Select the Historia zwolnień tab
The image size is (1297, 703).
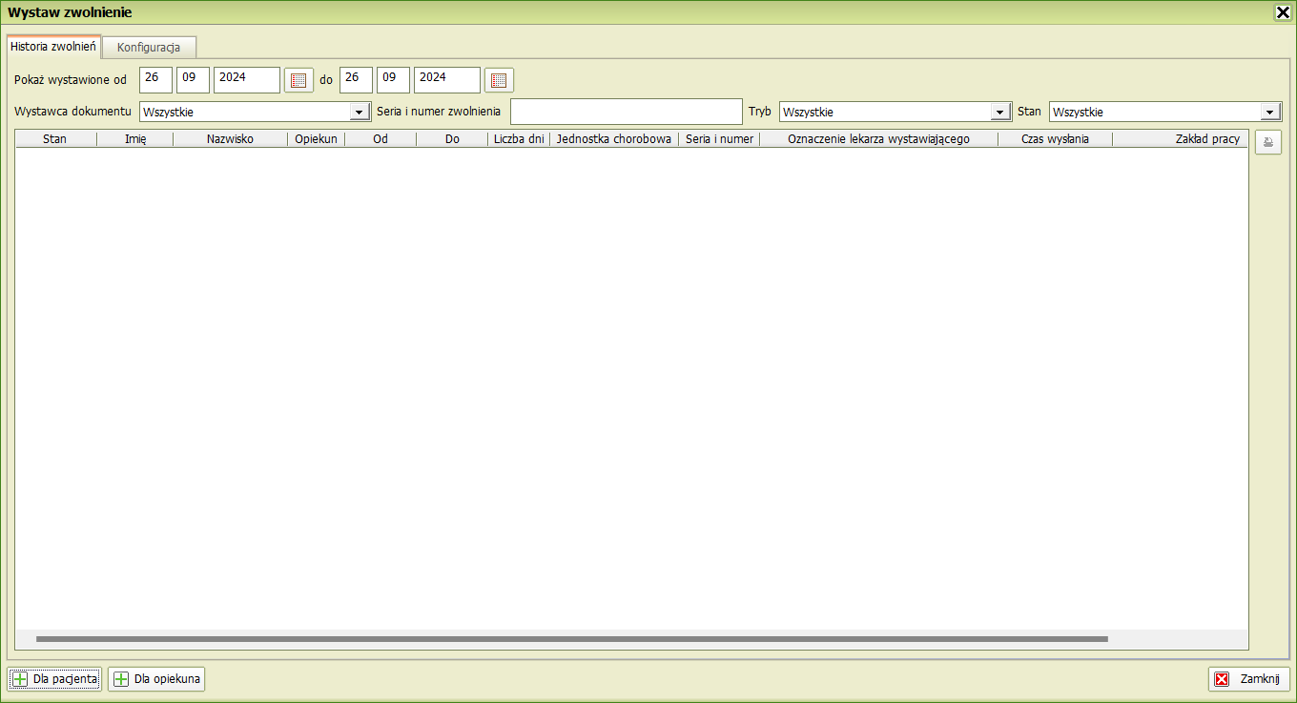click(x=53, y=46)
